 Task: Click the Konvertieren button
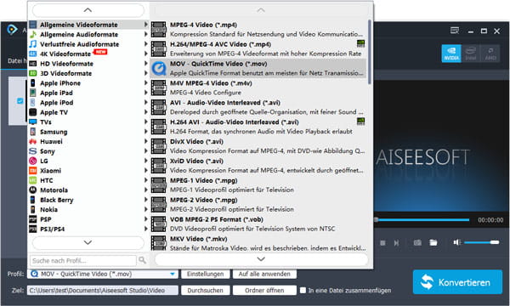[x=457, y=282]
